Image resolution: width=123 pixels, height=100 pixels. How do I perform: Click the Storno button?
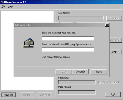[99, 72]
